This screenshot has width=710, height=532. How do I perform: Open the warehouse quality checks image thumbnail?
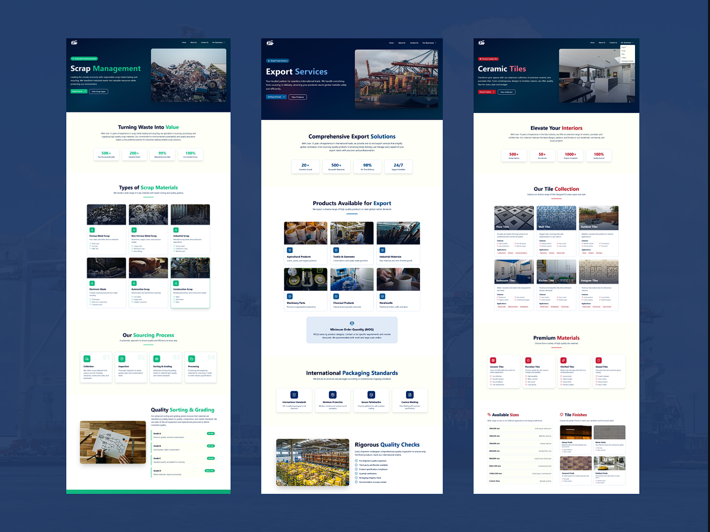pos(313,462)
